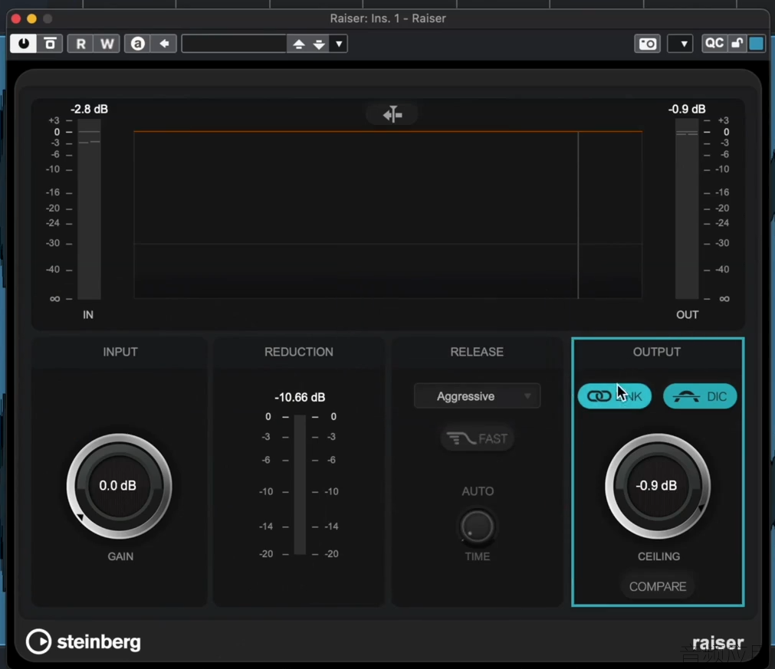The width and height of the screenshot is (775, 669).
Task: Click the -2.8 dB input peak readout
Action: point(89,109)
